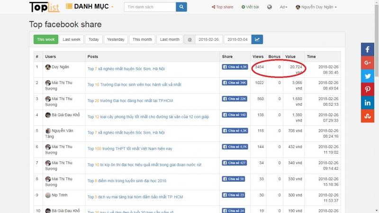Click the Facebook share sidebar icon
Image resolution: width=379 pixels, height=213 pixels.
[368, 49]
